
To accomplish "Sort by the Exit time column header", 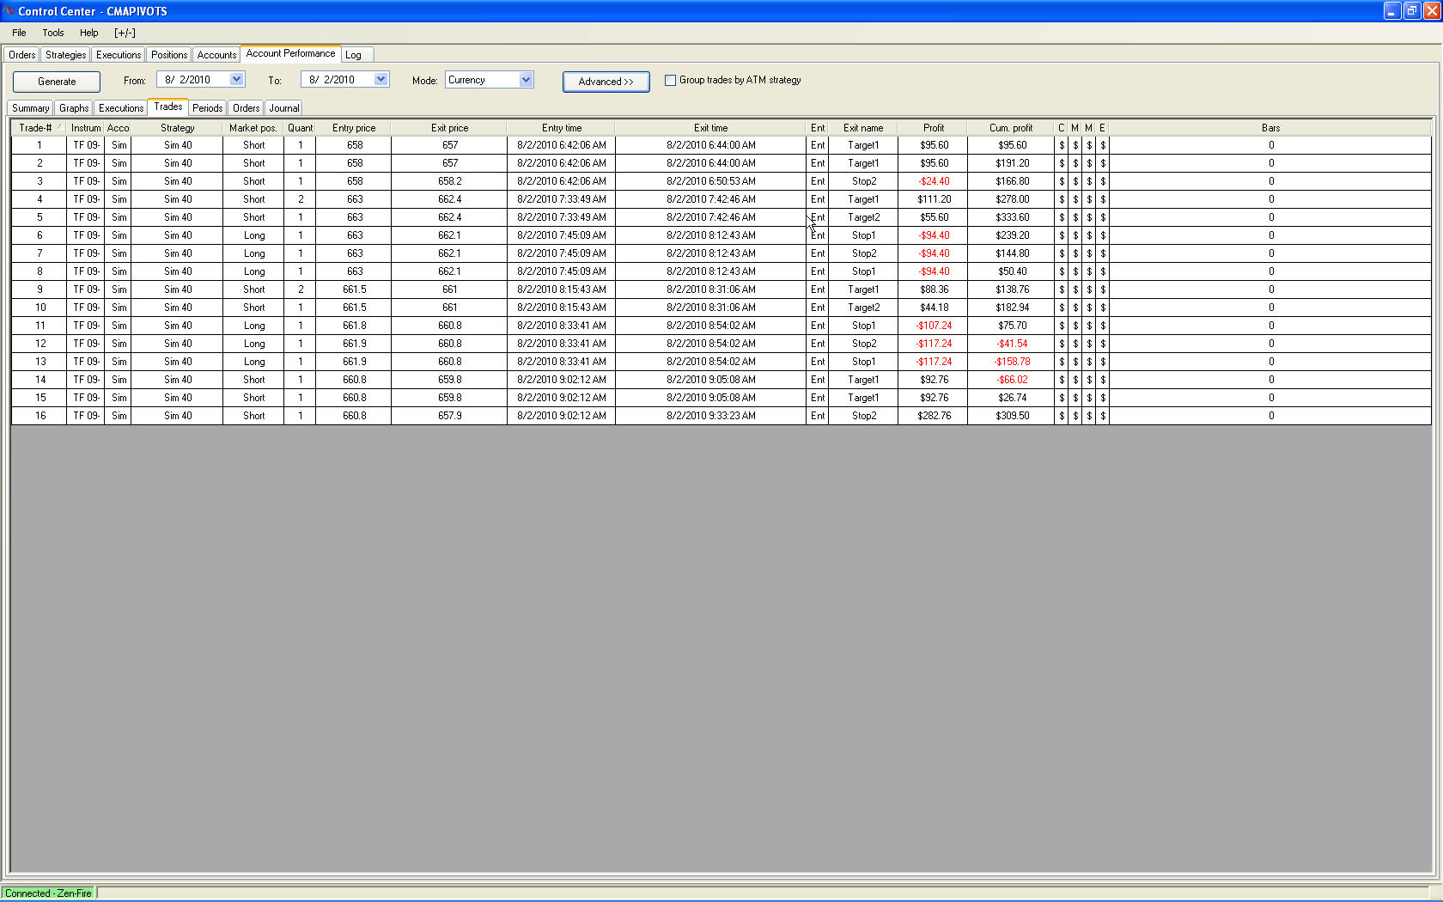I will point(711,128).
